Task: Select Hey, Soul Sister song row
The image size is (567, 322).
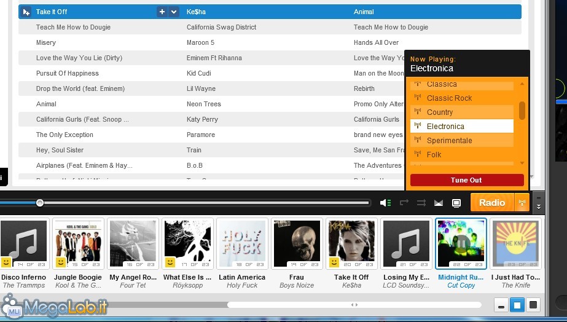Action: (211, 150)
